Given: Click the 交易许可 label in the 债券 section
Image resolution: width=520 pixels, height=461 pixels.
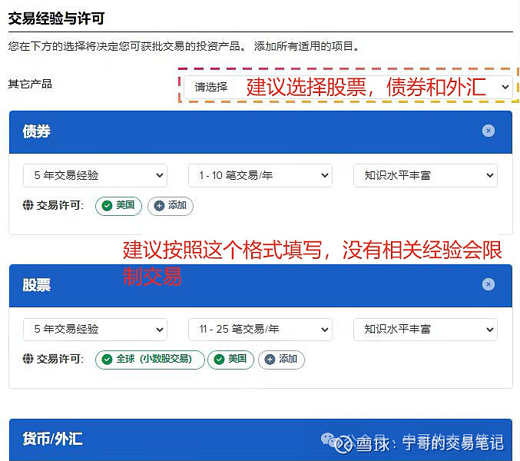Looking at the screenshot, I should click(60, 206).
